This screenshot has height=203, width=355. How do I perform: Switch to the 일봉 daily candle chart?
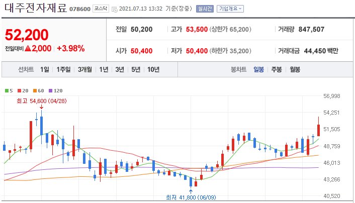click(258, 69)
